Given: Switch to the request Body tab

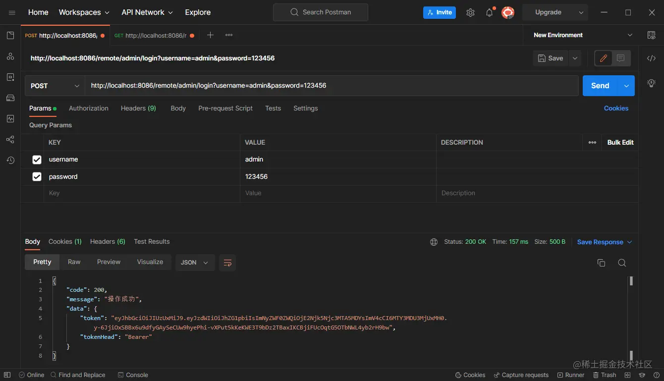Looking at the screenshot, I should coord(178,108).
